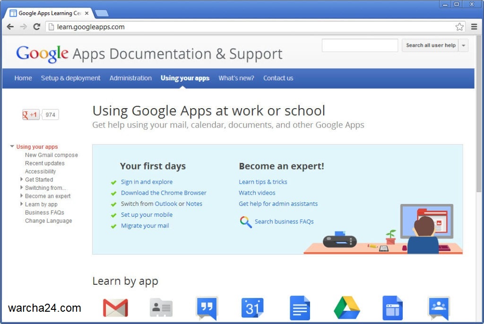484x324 pixels.
Task: Reload the page with refresh icon
Action: point(37,27)
